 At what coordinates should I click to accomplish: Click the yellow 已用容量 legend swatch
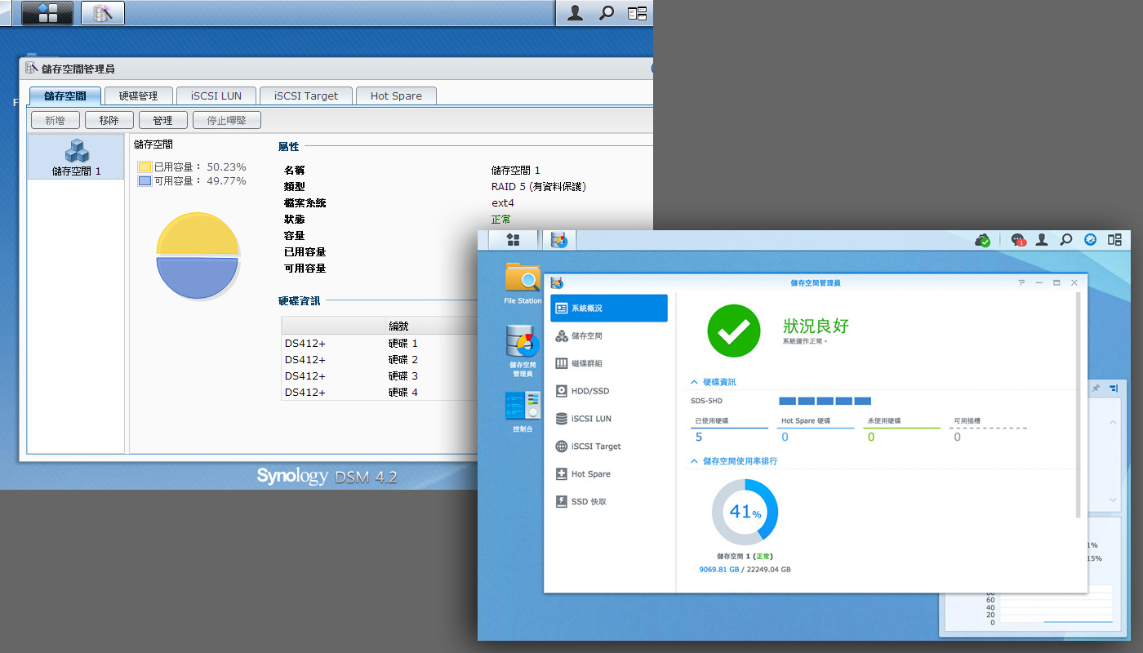click(145, 167)
